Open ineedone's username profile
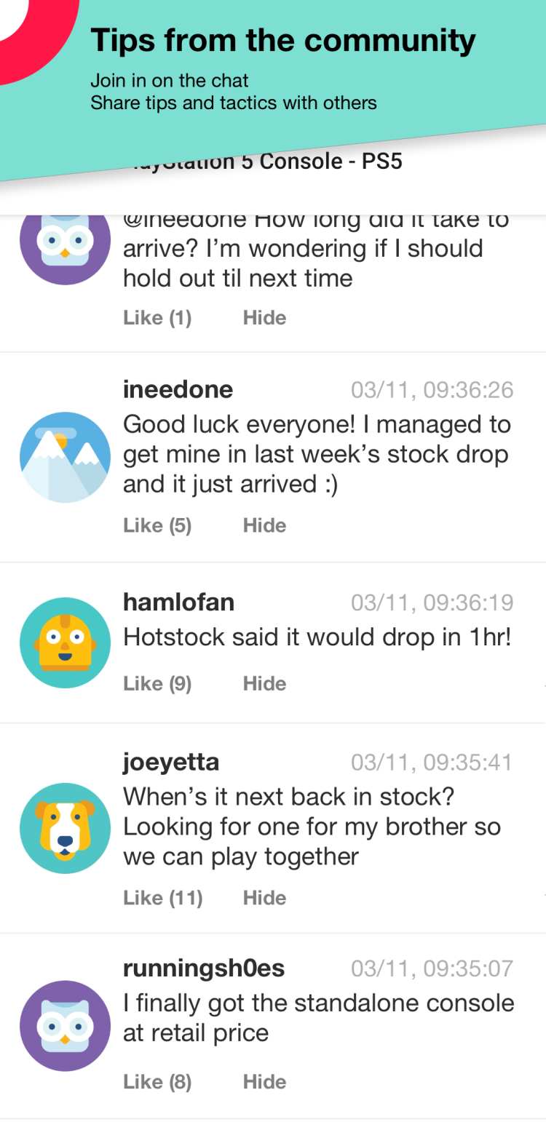Screen dimensions: 546x1122 (178, 389)
